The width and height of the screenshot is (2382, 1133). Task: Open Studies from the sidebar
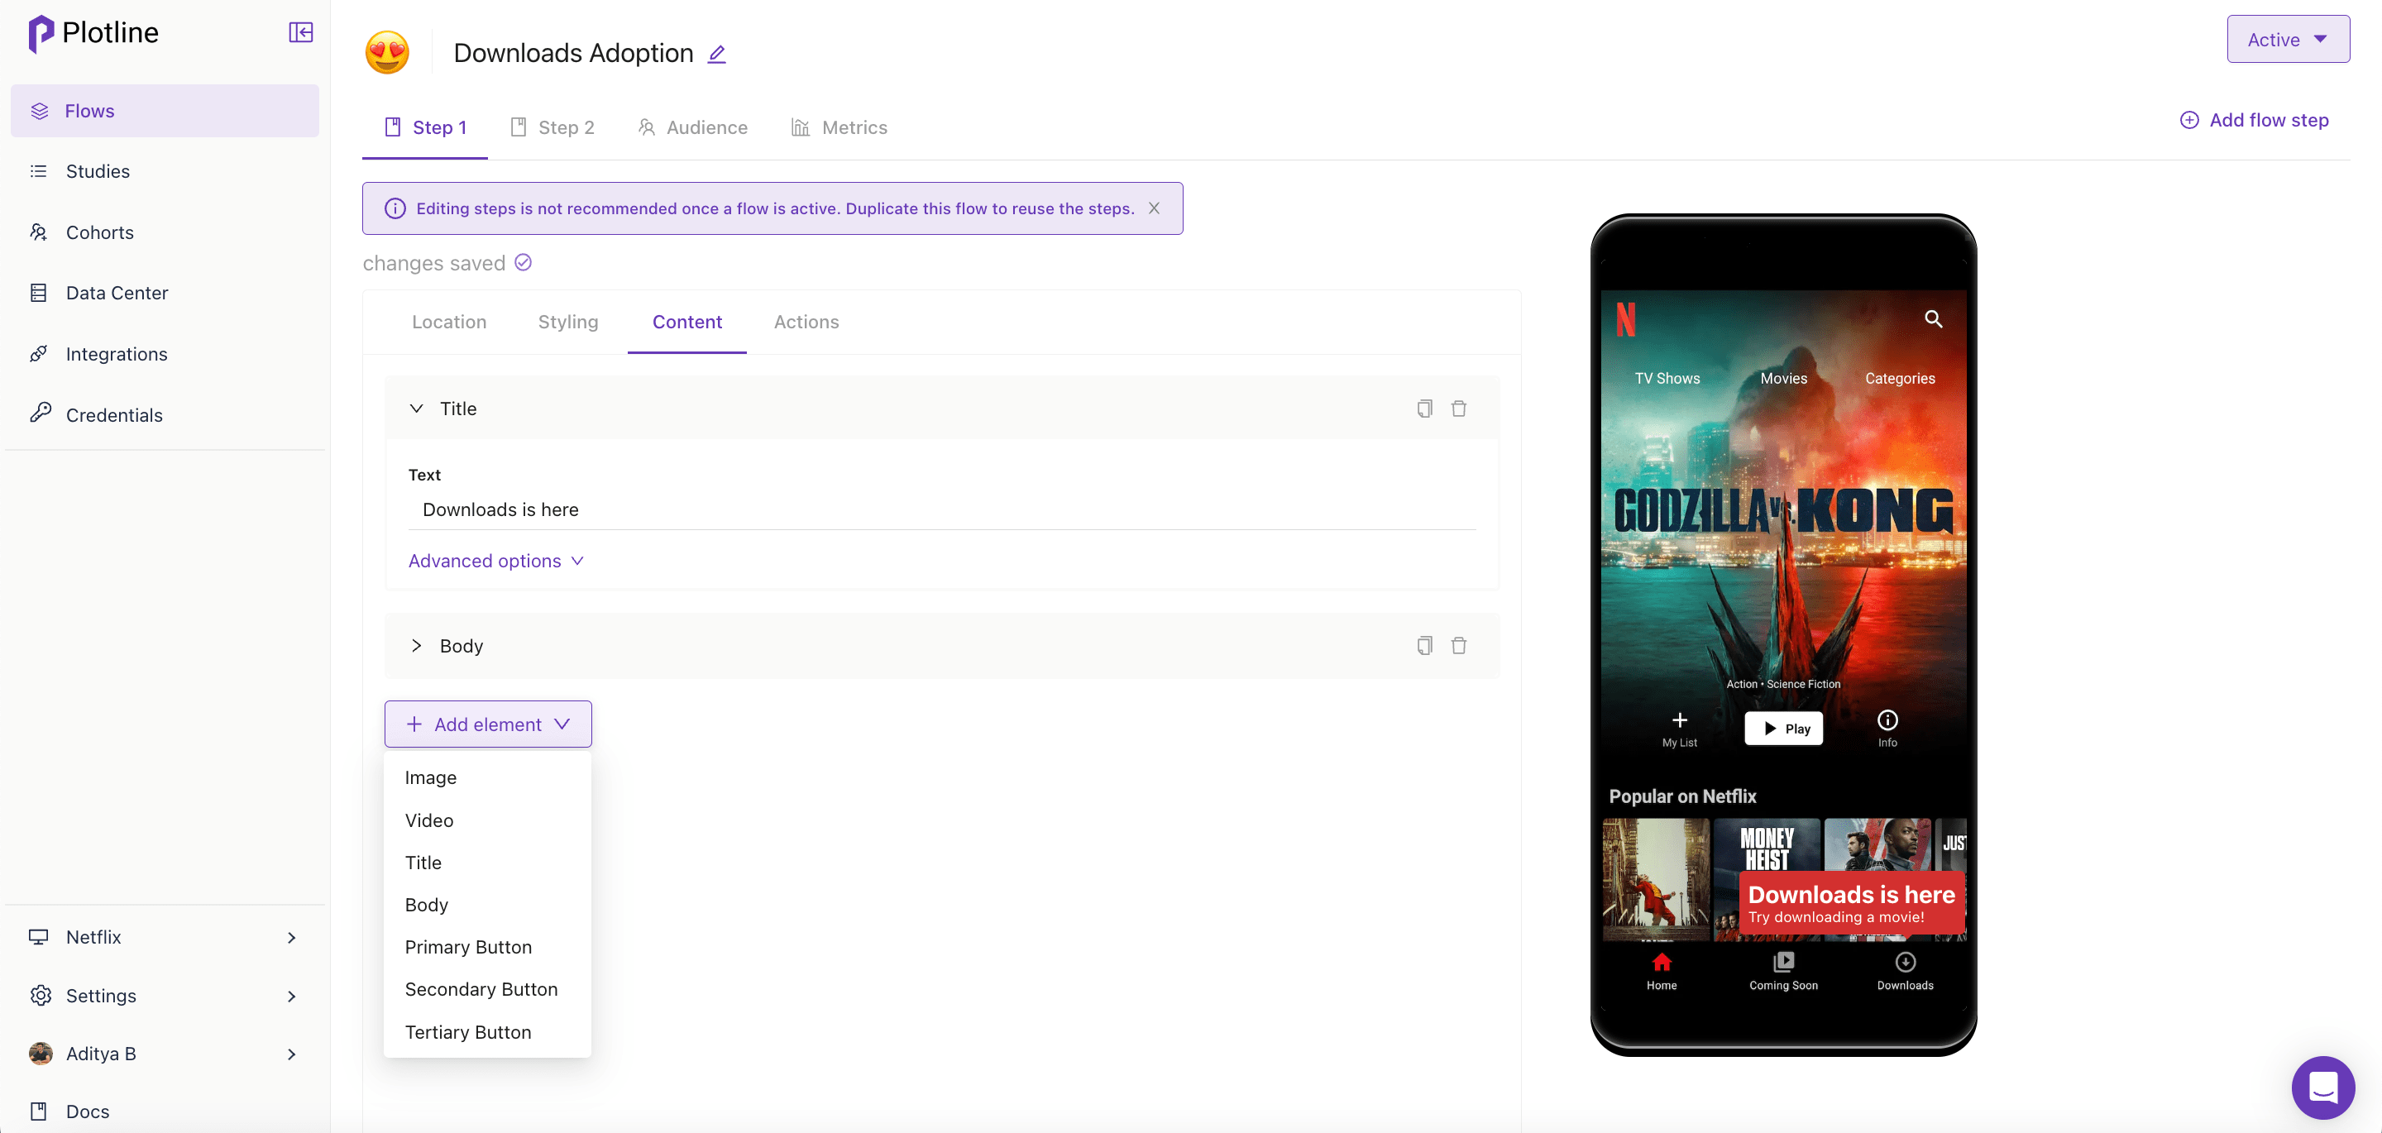click(98, 171)
